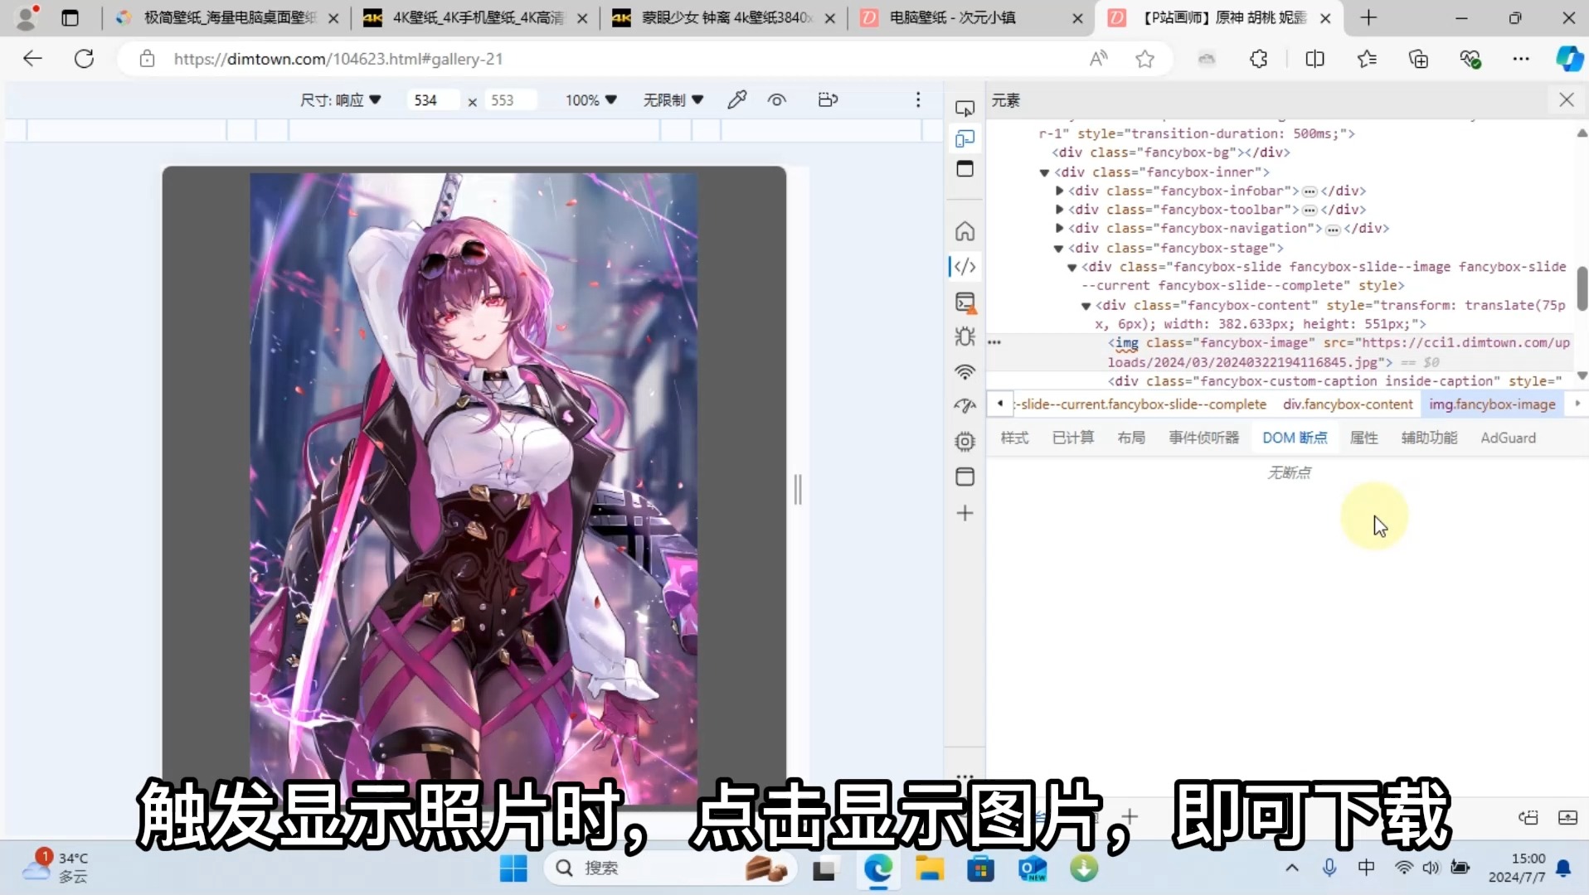Switch to the 样式 styles tab
The image size is (1589, 895).
click(x=1014, y=438)
